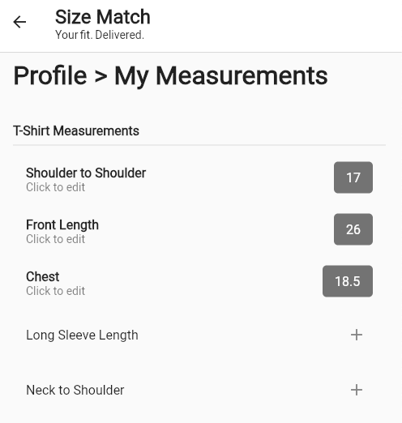The width and height of the screenshot is (402, 423).
Task: Click the Size Match app title
Action: click(103, 17)
